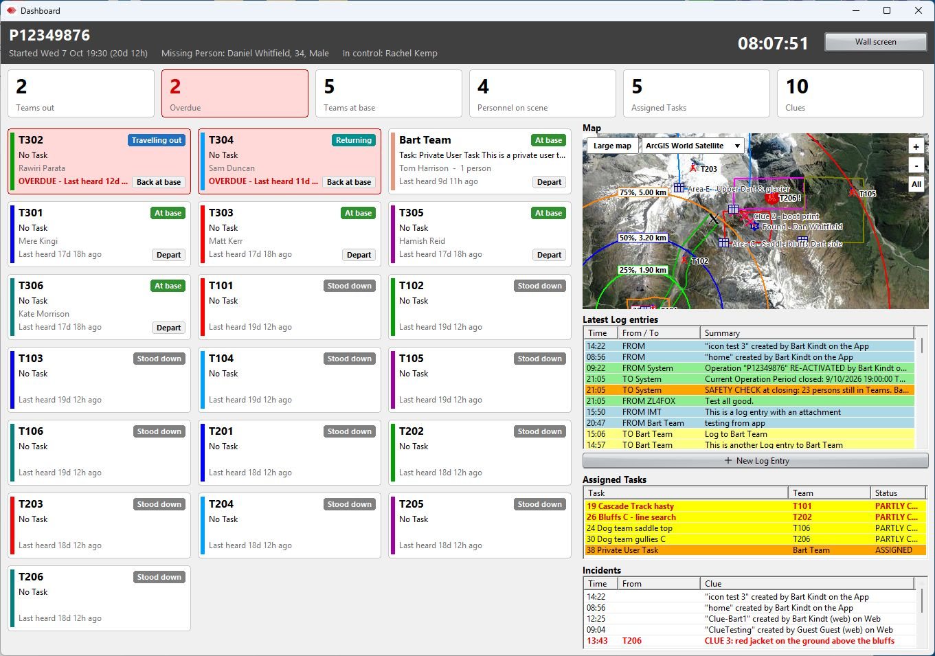The image size is (935, 656).
Task: Click the black X marker on the map
Action: pyautogui.click(x=714, y=218)
